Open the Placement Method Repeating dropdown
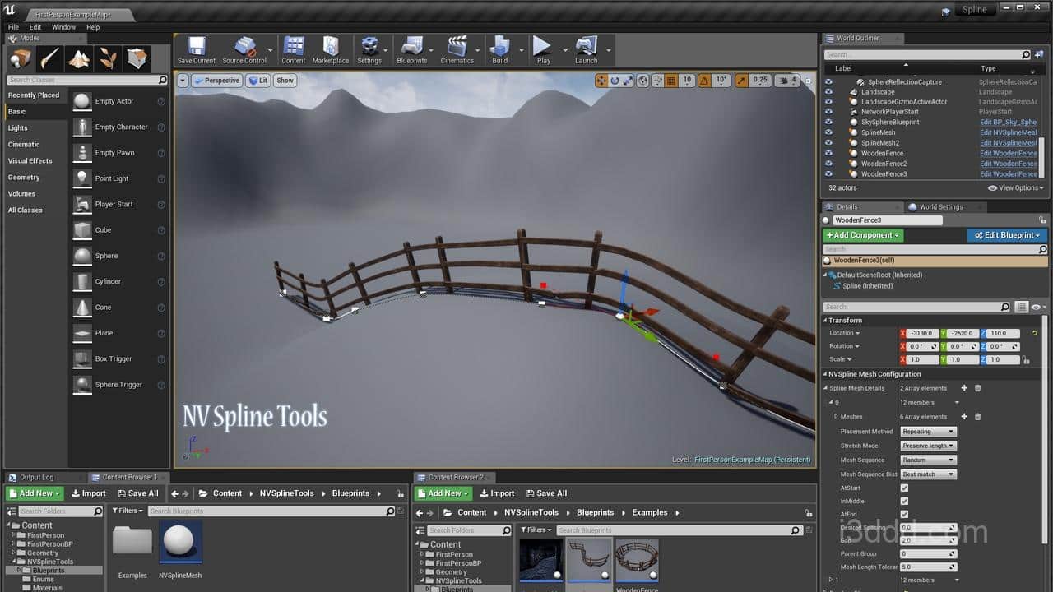 [928, 432]
